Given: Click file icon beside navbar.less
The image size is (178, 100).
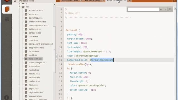Looking at the screenshot, I should pyautogui.click(x=26, y=81).
